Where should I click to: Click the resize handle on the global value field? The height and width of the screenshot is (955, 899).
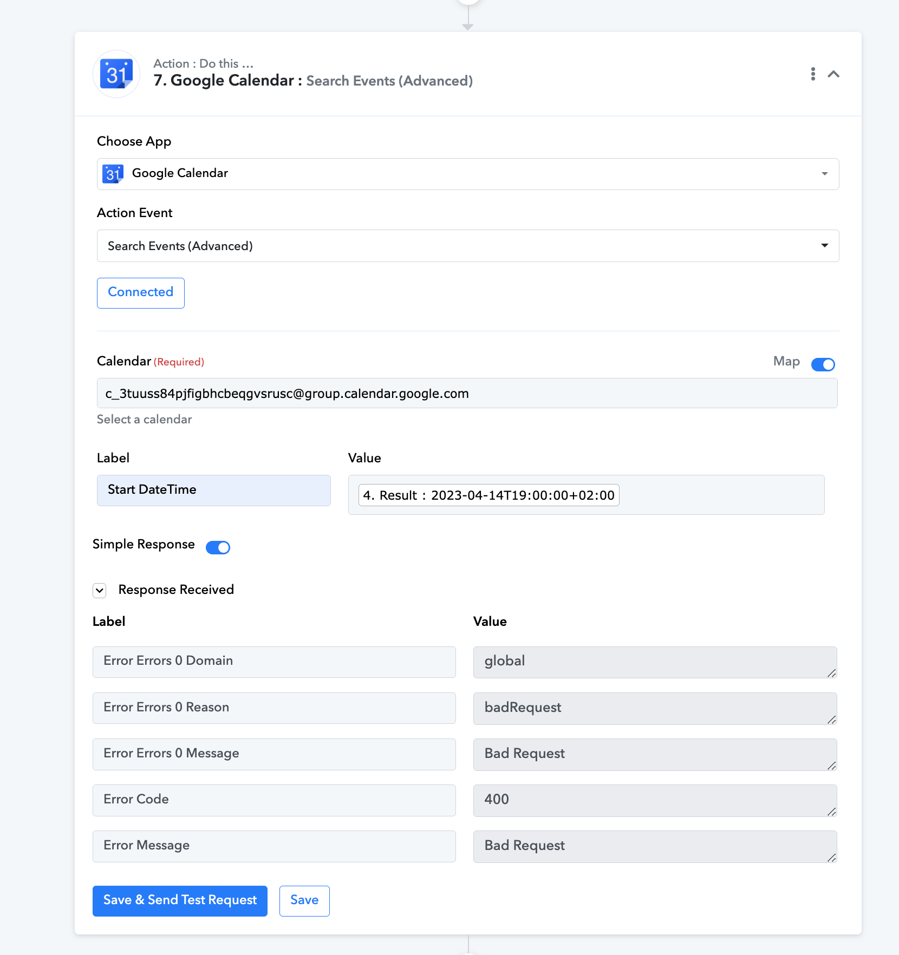coord(832,673)
